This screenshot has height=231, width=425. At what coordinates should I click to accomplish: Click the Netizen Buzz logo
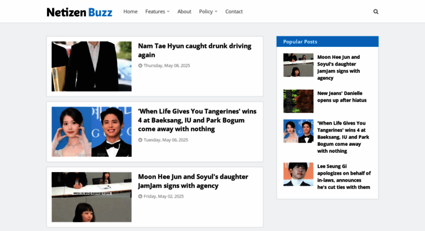[x=79, y=12]
